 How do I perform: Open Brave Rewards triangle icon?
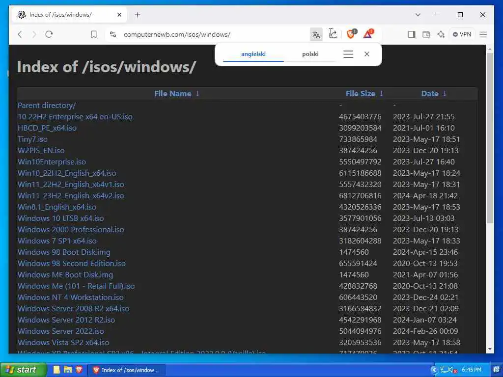point(368,34)
